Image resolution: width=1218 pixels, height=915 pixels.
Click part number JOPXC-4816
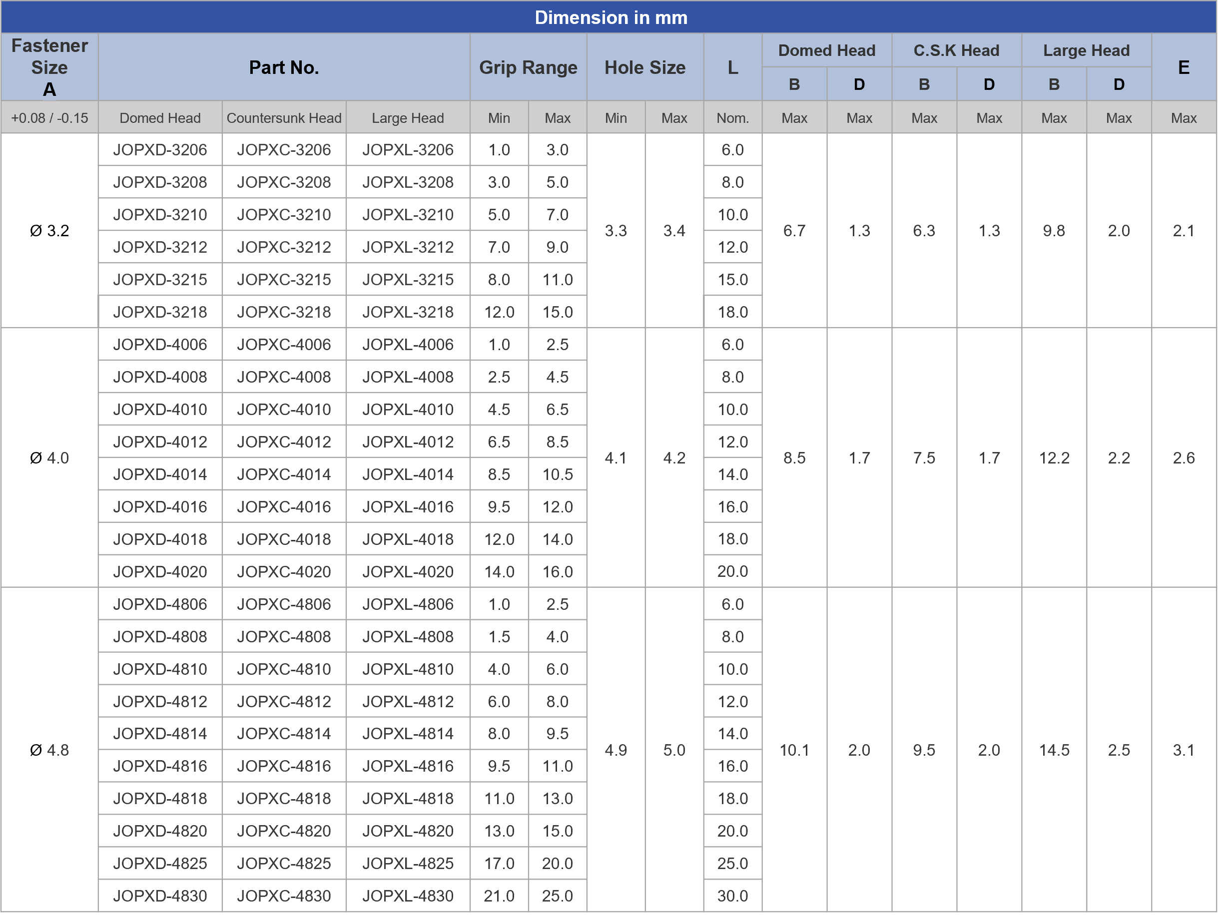284,766
